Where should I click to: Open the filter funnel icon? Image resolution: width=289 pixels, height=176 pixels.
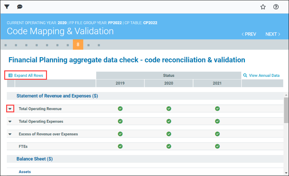tap(7, 7)
